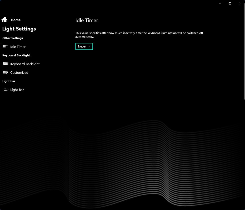This screenshot has width=245, height=210.
Task: Click the Light Settings heading
Action: tap(19, 29)
